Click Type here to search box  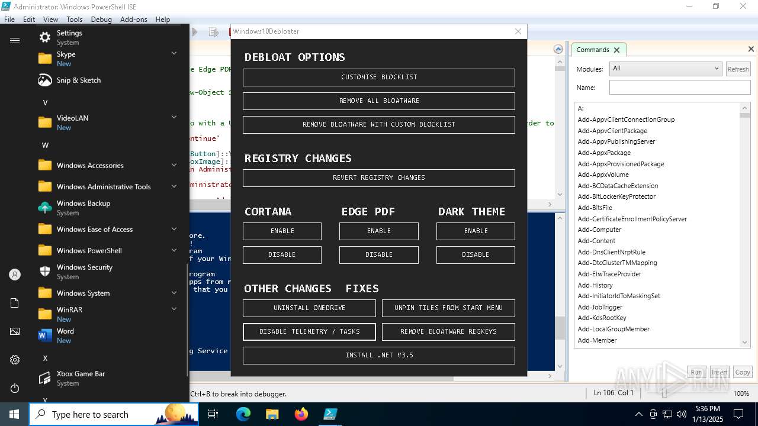pos(114,414)
